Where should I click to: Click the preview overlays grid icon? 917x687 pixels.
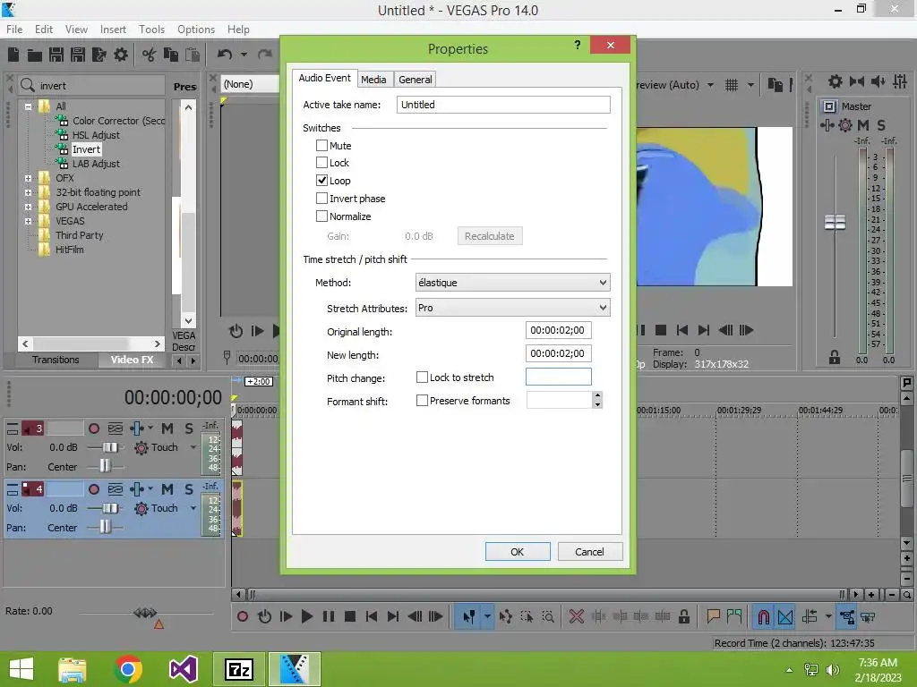pos(732,85)
